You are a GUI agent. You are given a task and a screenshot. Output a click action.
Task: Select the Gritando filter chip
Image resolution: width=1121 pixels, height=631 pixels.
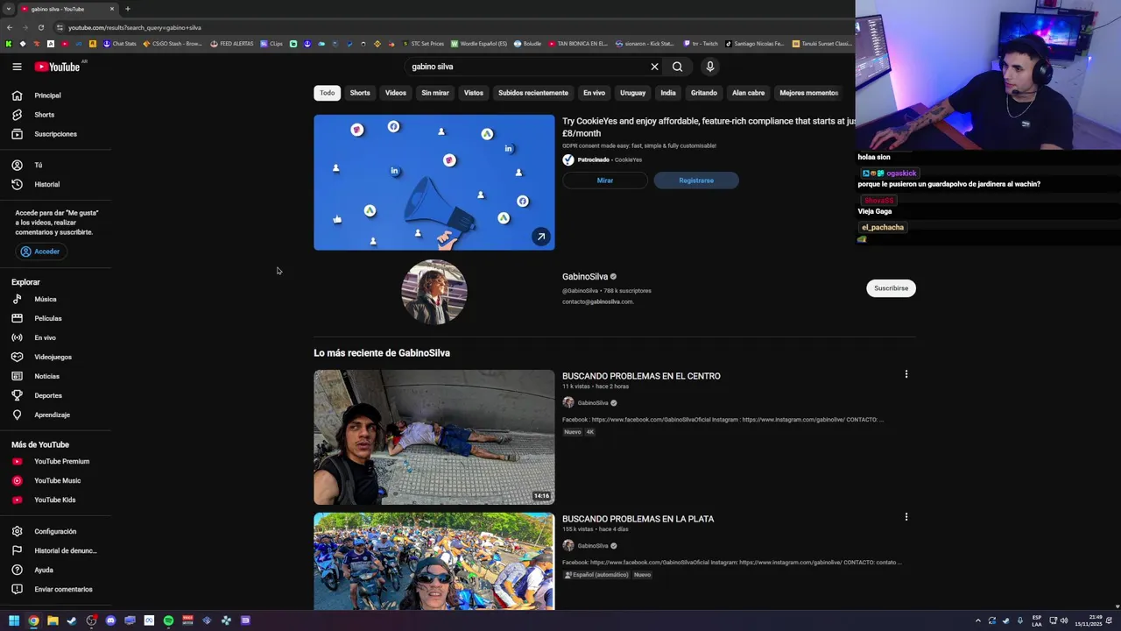(x=704, y=93)
